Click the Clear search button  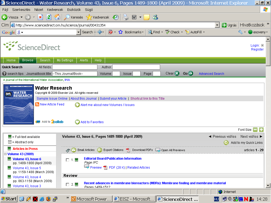coord(172,73)
